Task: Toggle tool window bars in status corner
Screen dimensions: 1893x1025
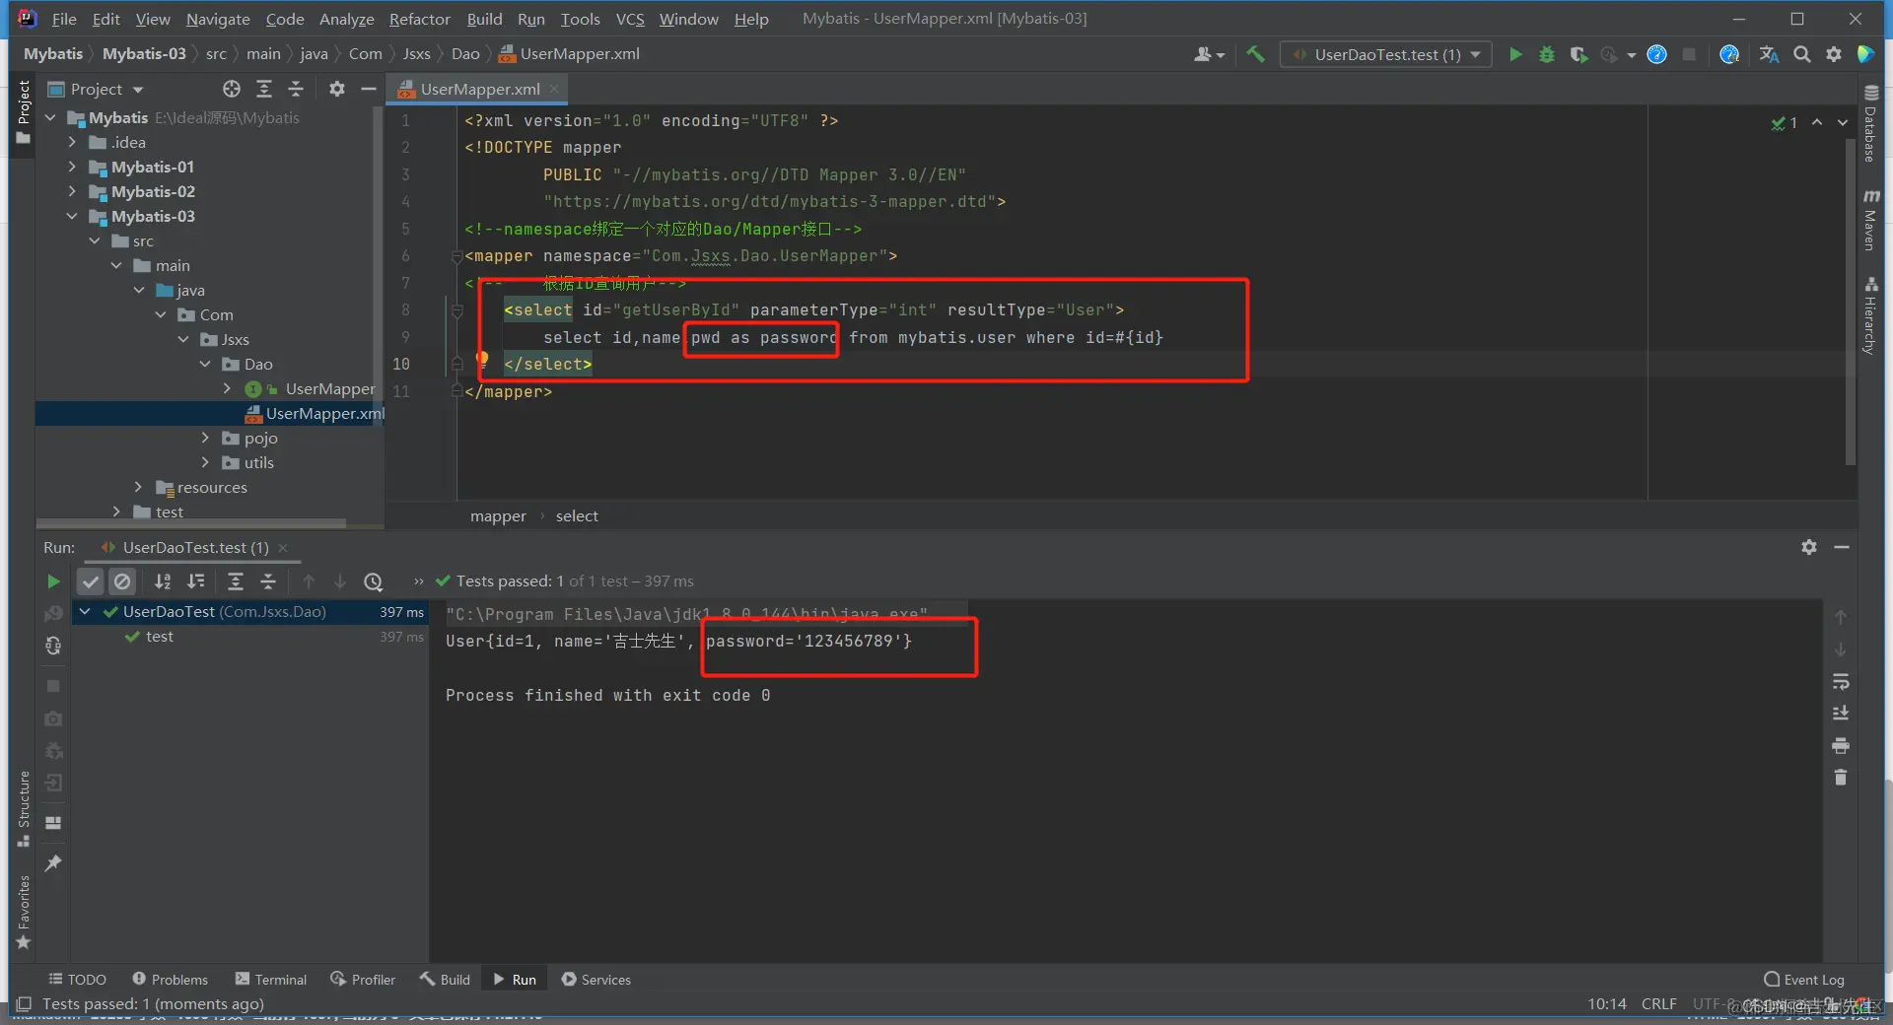Action: click(24, 1004)
